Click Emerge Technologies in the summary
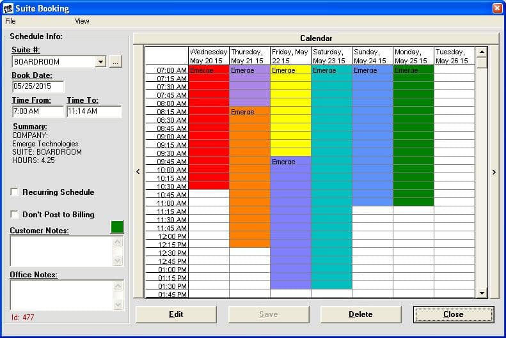Image resolution: width=506 pixels, height=338 pixels. pos(45,144)
